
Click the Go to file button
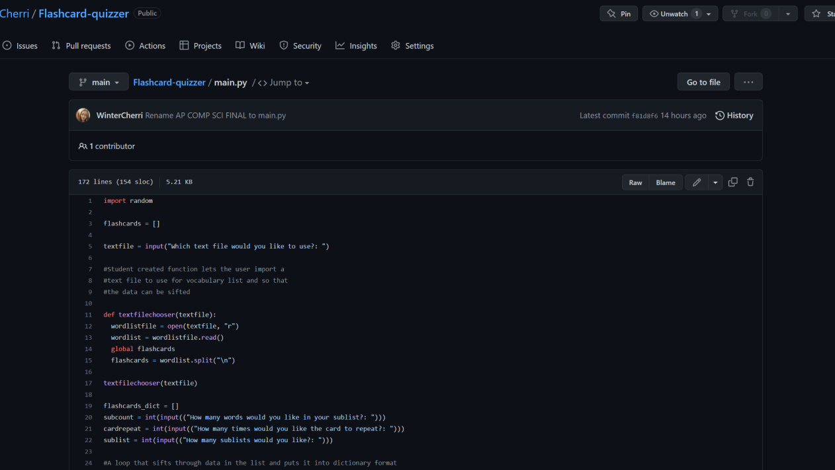point(703,82)
